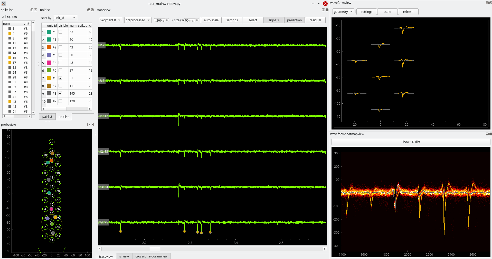
Task: Switch to the isiview tab
Action: 124,256
